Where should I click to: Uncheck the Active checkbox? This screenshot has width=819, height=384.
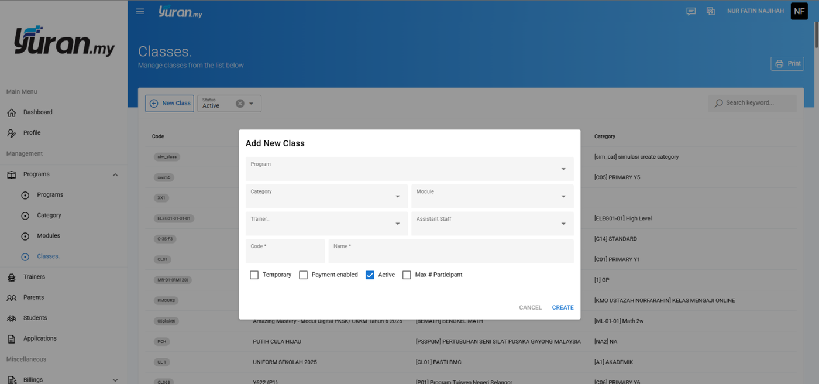pyautogui.click(x=370, y=275)
